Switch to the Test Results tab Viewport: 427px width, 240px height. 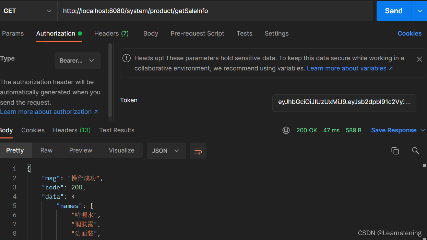coord(117,130)
